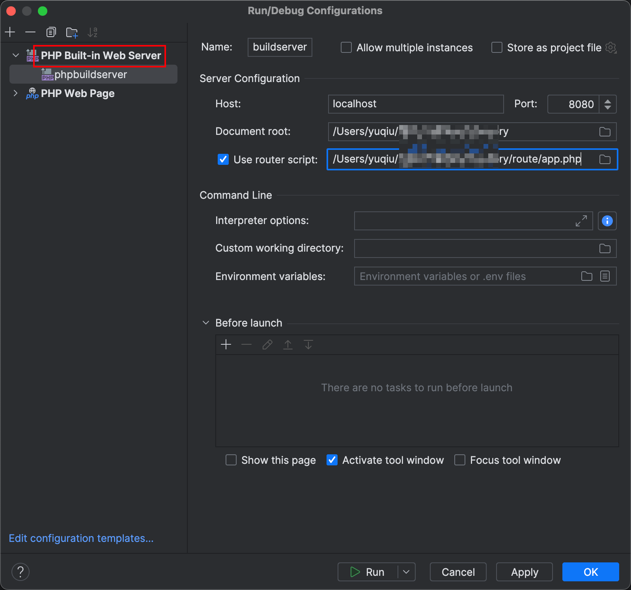This screenshot has height=590, width=631.
Task: Create new folder in configurations toolbar
Action: click(x=72, y=32)
